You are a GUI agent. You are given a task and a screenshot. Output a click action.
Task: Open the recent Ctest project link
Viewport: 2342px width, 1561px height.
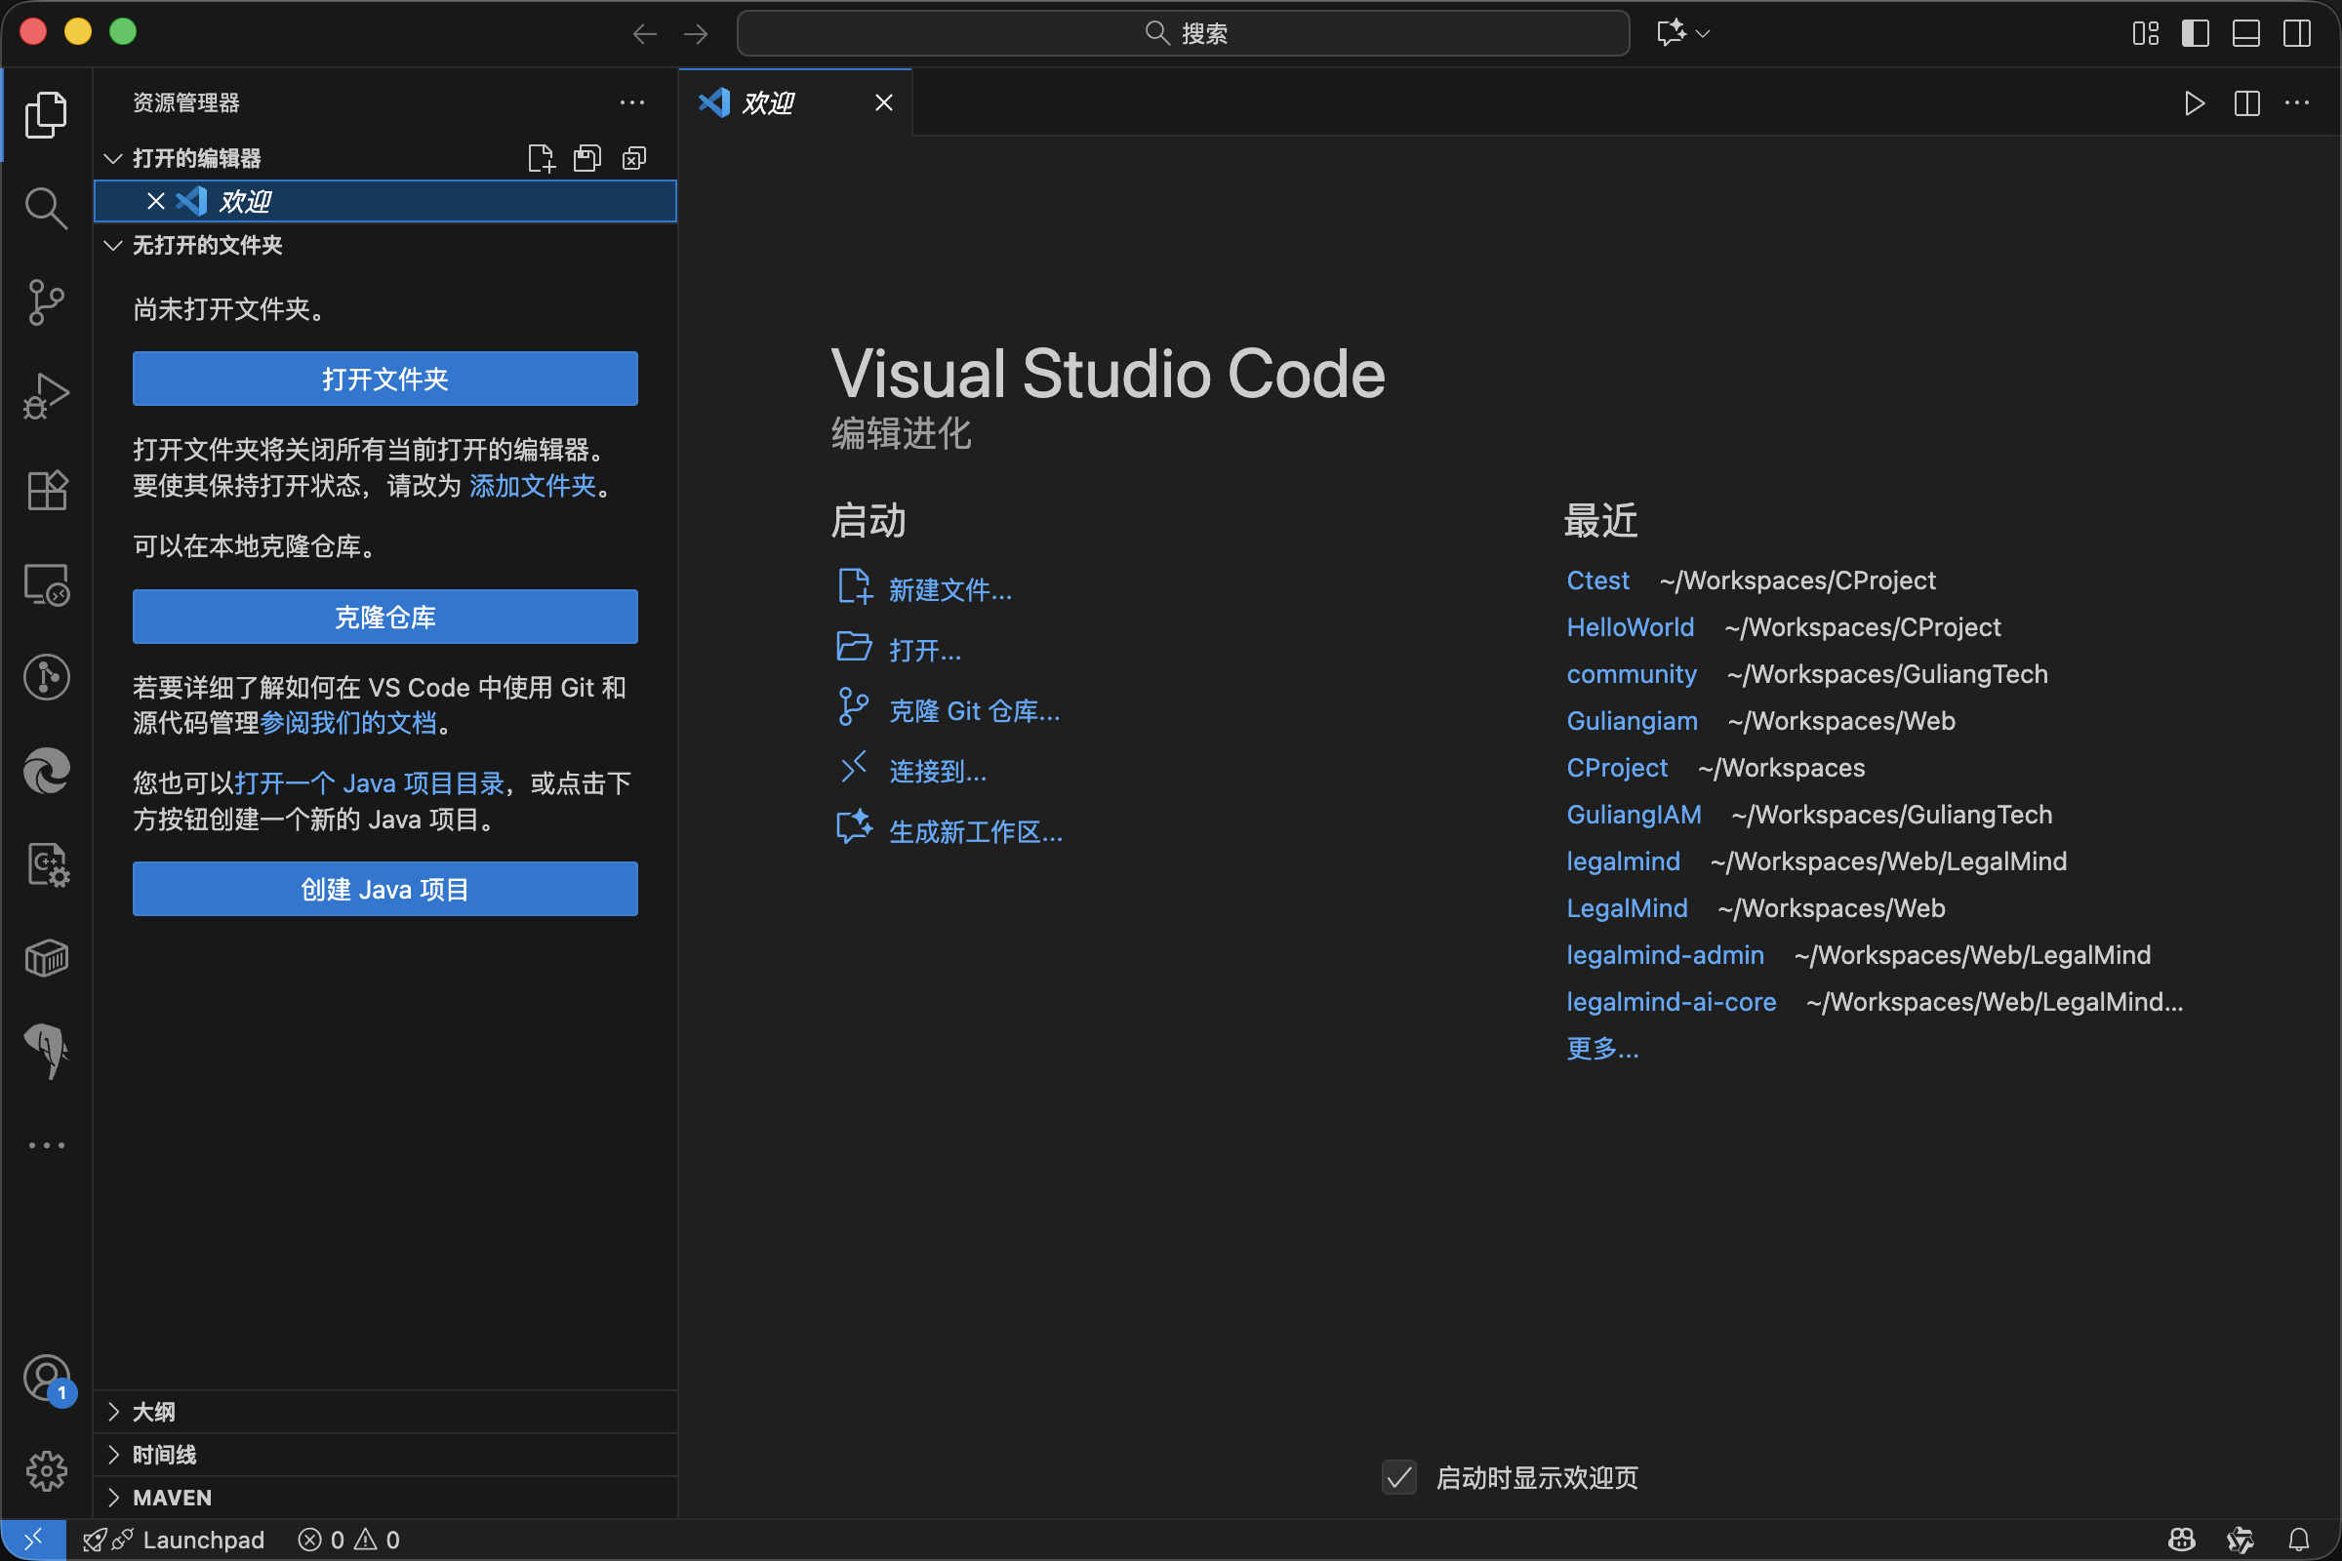(1597, 580)
